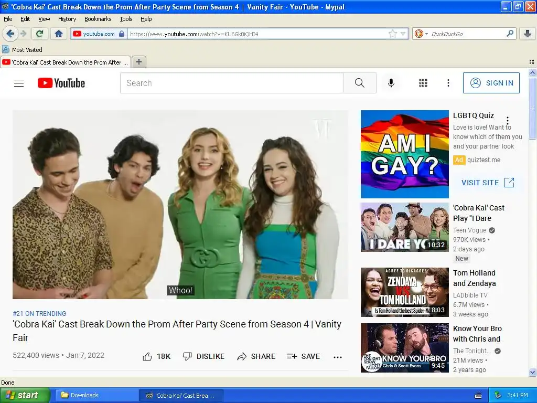Click the DISLIKE thumbs-down button

point(203,356)
